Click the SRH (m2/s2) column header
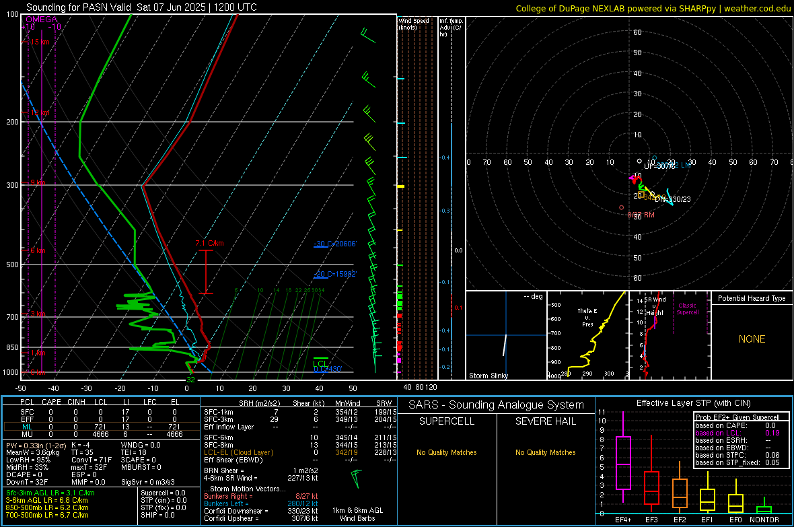Screen dimensions: 794x527 (x=259, y=403)
